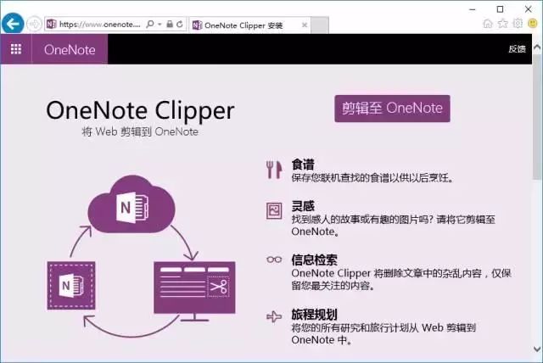Click the browser forward arrow button

(34, 24)
